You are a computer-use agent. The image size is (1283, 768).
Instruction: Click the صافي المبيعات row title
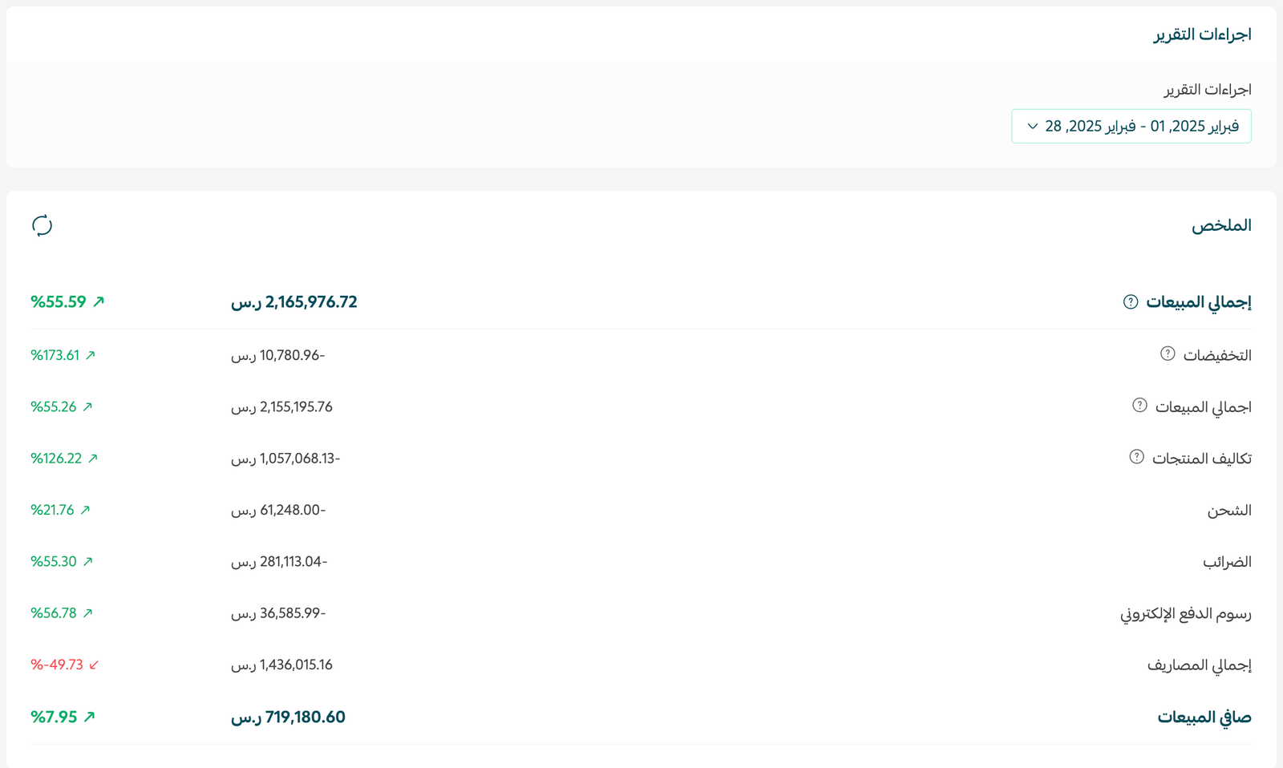[x=1204, y=717]
